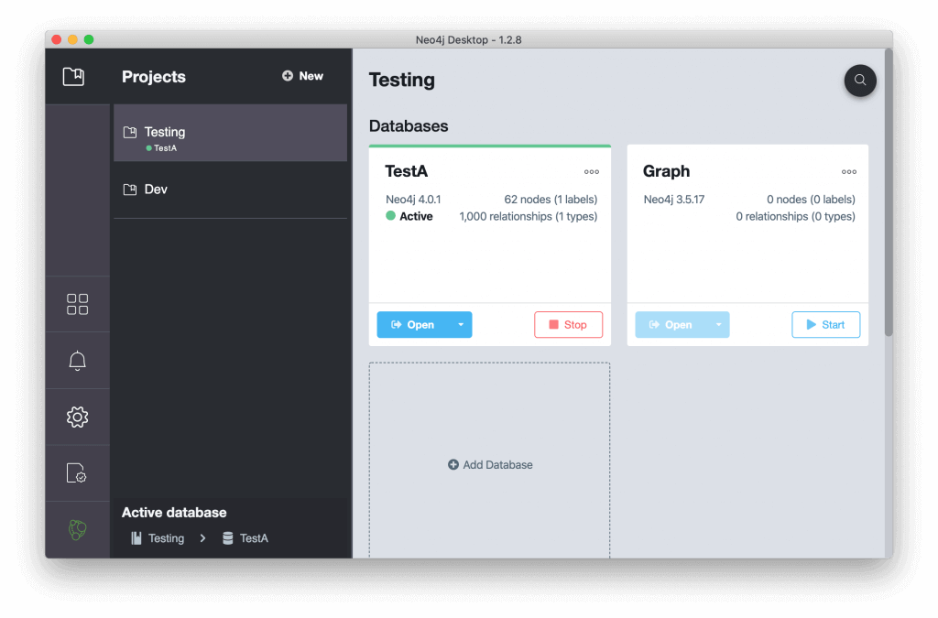Click the Neo4j logo at sidebar bottom

pyautogui.click(x=77, y=529)
